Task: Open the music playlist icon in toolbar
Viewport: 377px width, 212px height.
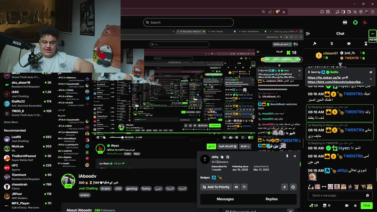Action: click(x=337, y=12)
